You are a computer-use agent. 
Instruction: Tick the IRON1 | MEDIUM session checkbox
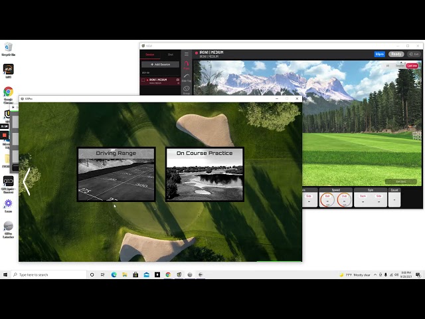(143, 80)
